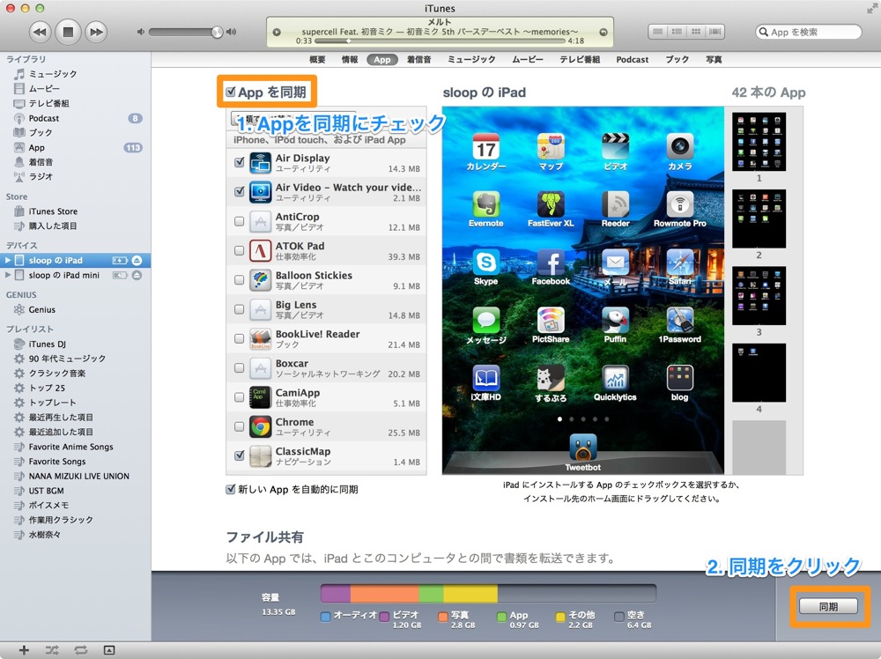Toggle the App を同期 checkbox

230,92
